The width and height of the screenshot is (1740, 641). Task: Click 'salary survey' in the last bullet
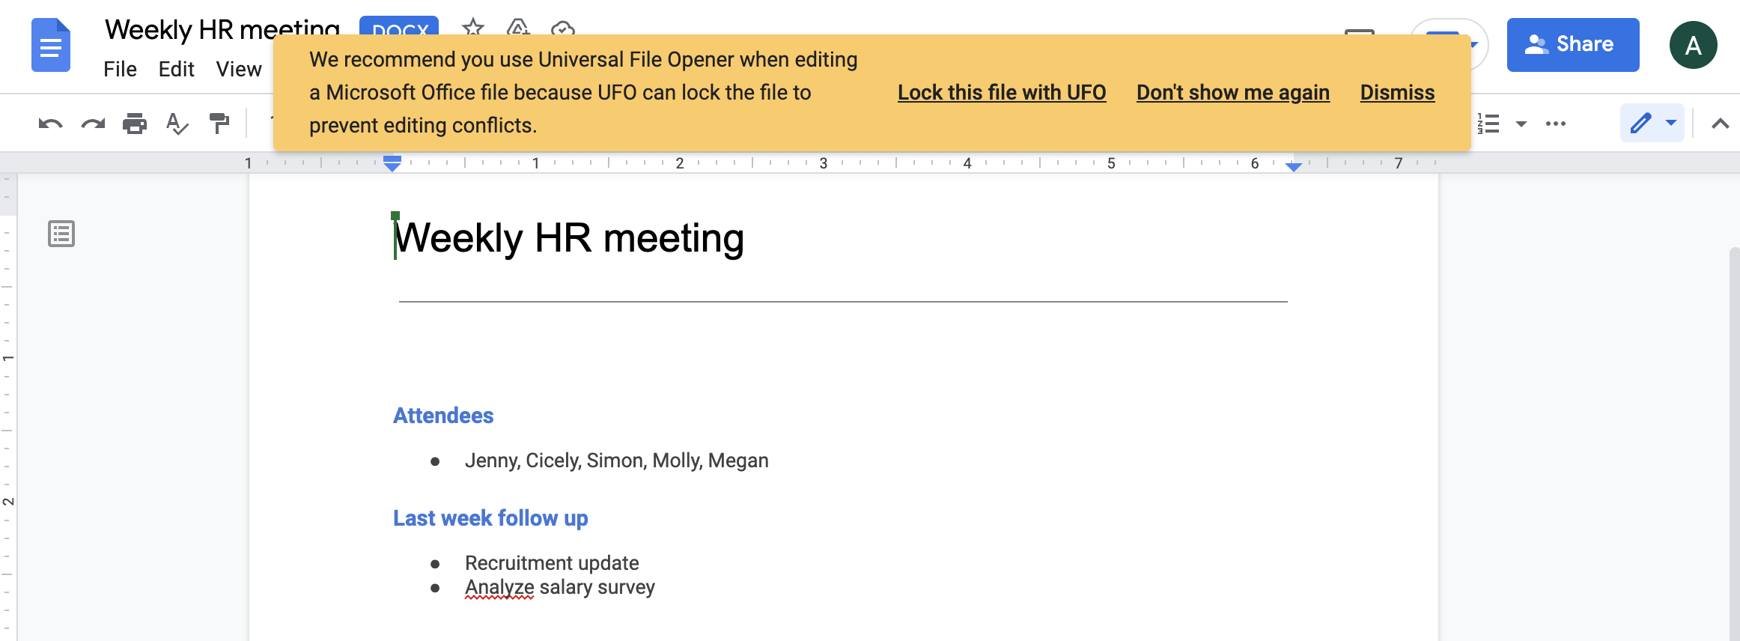597,587
